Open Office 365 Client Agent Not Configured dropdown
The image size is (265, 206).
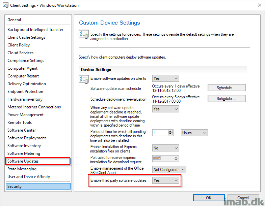(169, 170)
